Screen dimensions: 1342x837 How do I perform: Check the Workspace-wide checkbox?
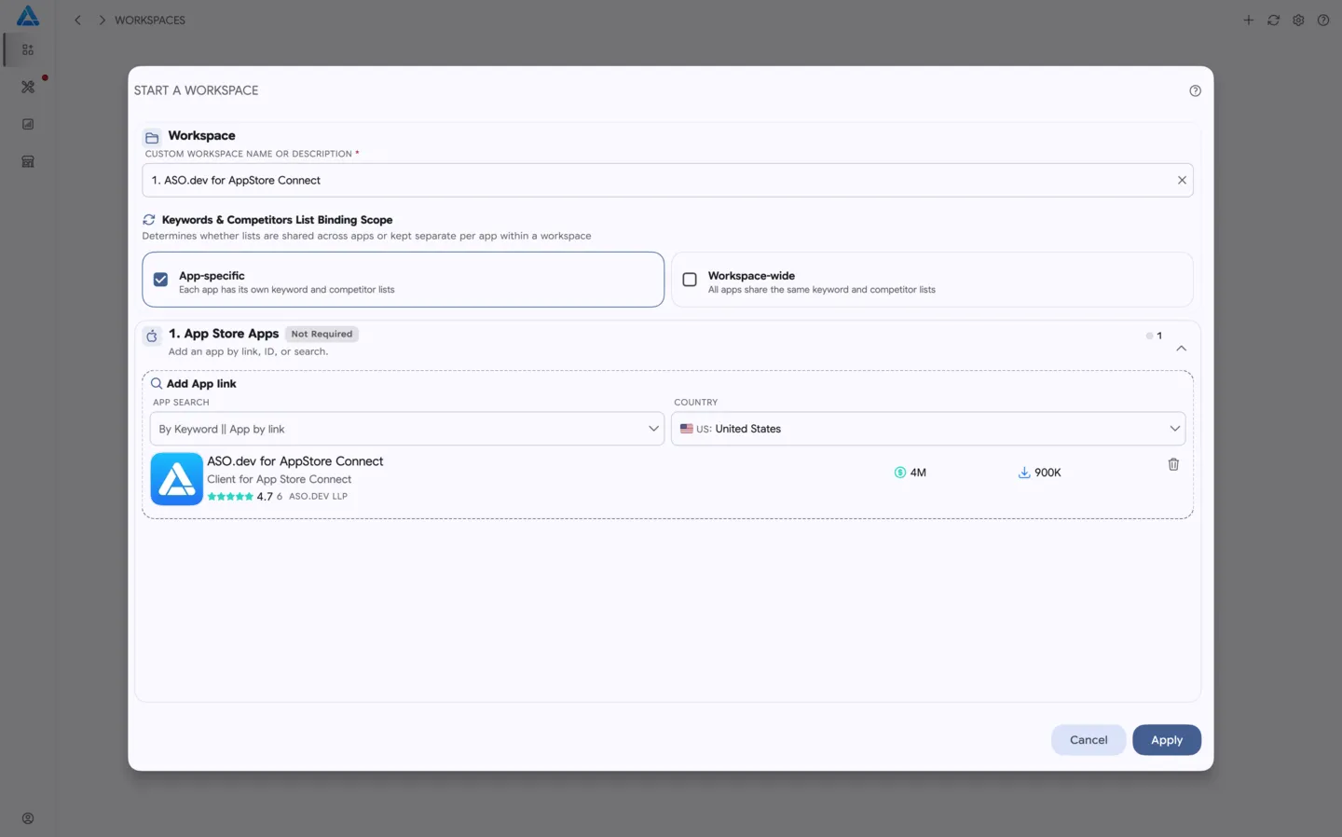pyautogui.click(x=690, y=280)
